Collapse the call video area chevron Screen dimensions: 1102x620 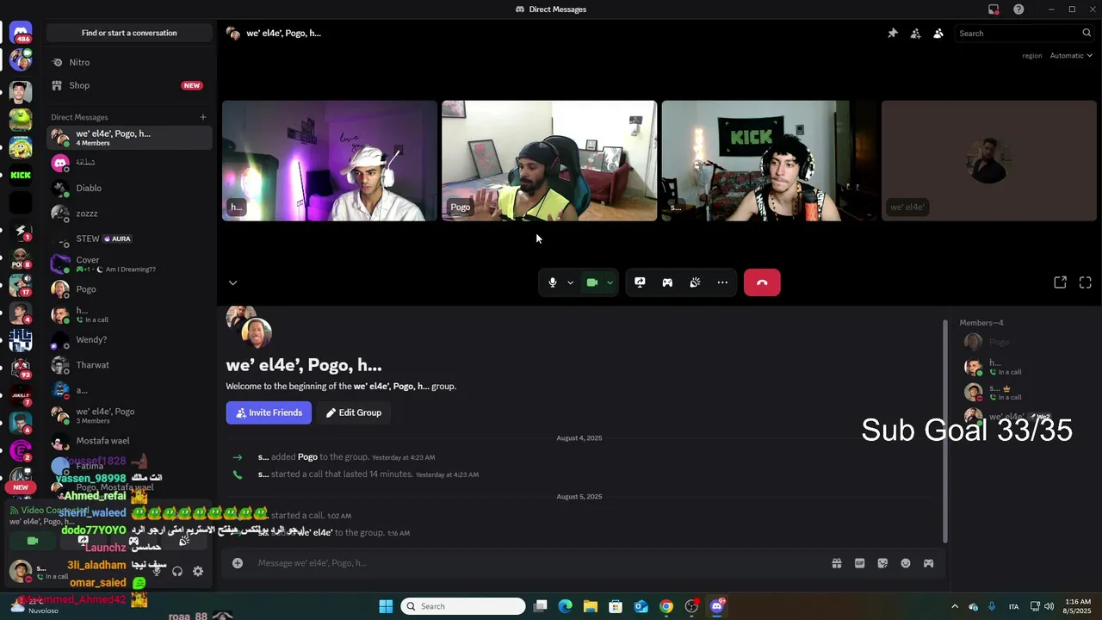tap(232, 282)
